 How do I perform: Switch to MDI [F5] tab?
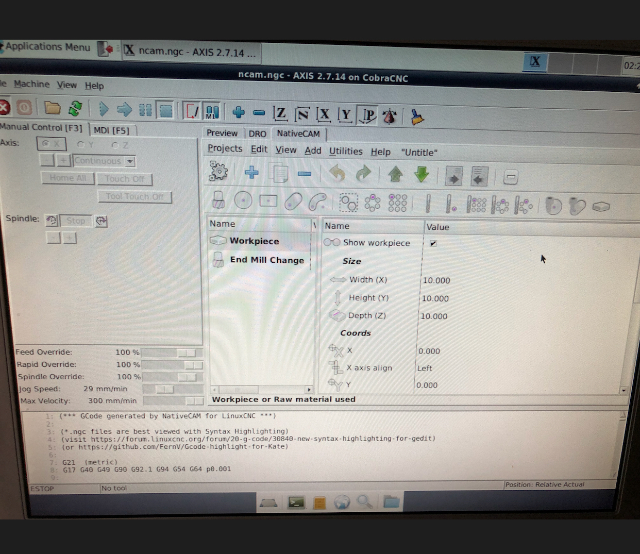coord(111,130)
